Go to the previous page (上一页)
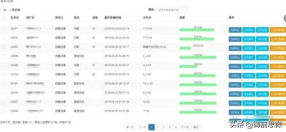Screen dimensions: 286x132 point(142,127)
